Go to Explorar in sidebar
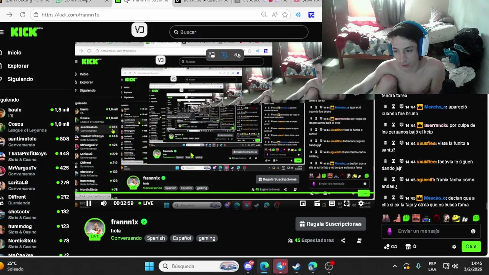 18,66
